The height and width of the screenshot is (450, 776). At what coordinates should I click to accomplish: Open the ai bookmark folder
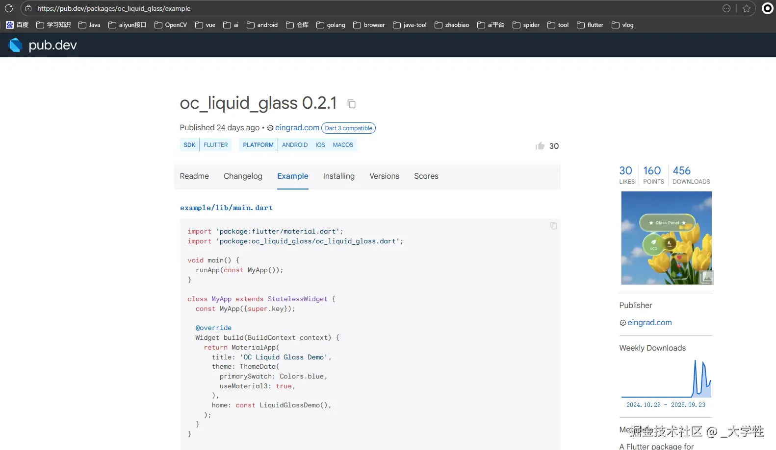(x=231, y=25)
